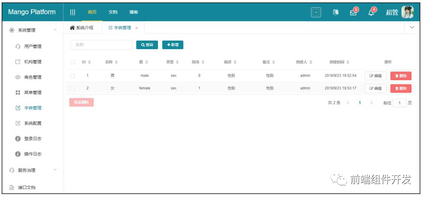Focus the 前往 page number input
The height and width of the screenshot is (198, 425).
399,103
